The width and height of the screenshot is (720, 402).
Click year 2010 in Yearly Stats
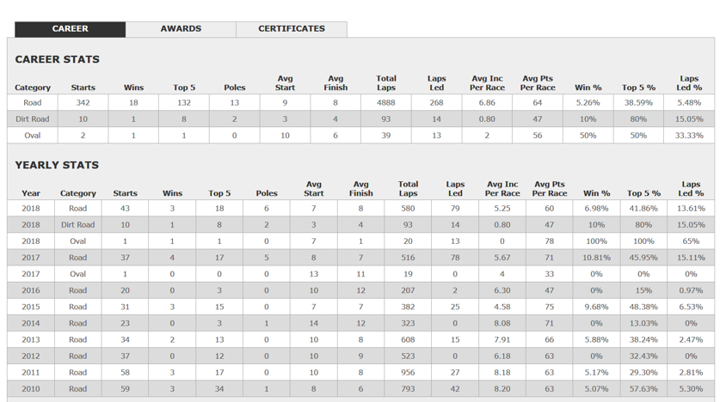coord(31,389)
